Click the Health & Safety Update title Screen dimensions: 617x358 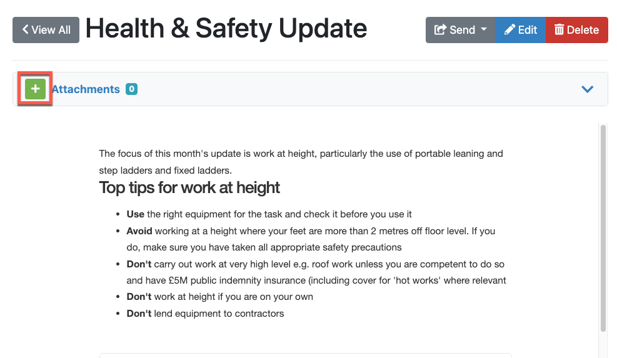[226, 28]
